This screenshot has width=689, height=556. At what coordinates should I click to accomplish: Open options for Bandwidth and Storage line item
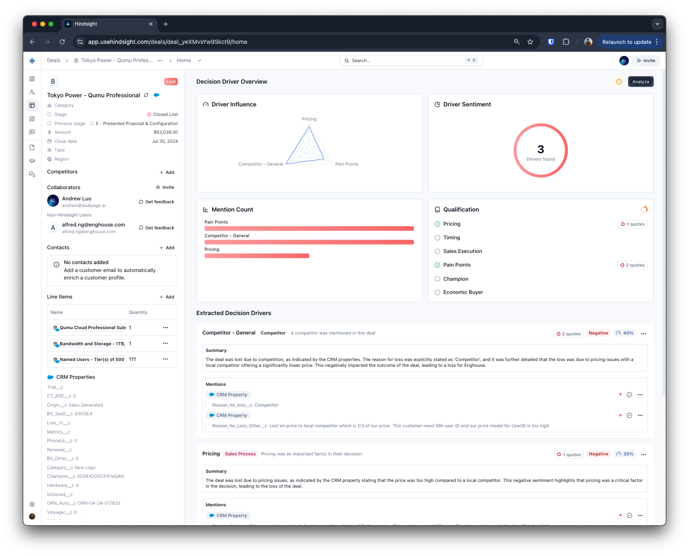(x=165, y=343)
